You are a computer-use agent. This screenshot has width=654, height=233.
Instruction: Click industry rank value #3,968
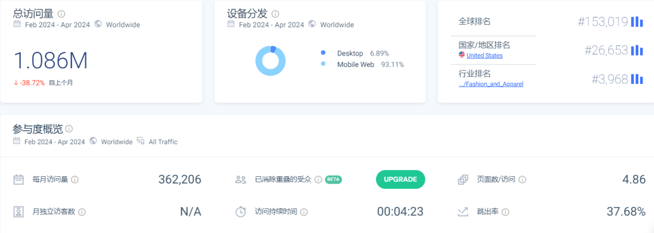610,79
